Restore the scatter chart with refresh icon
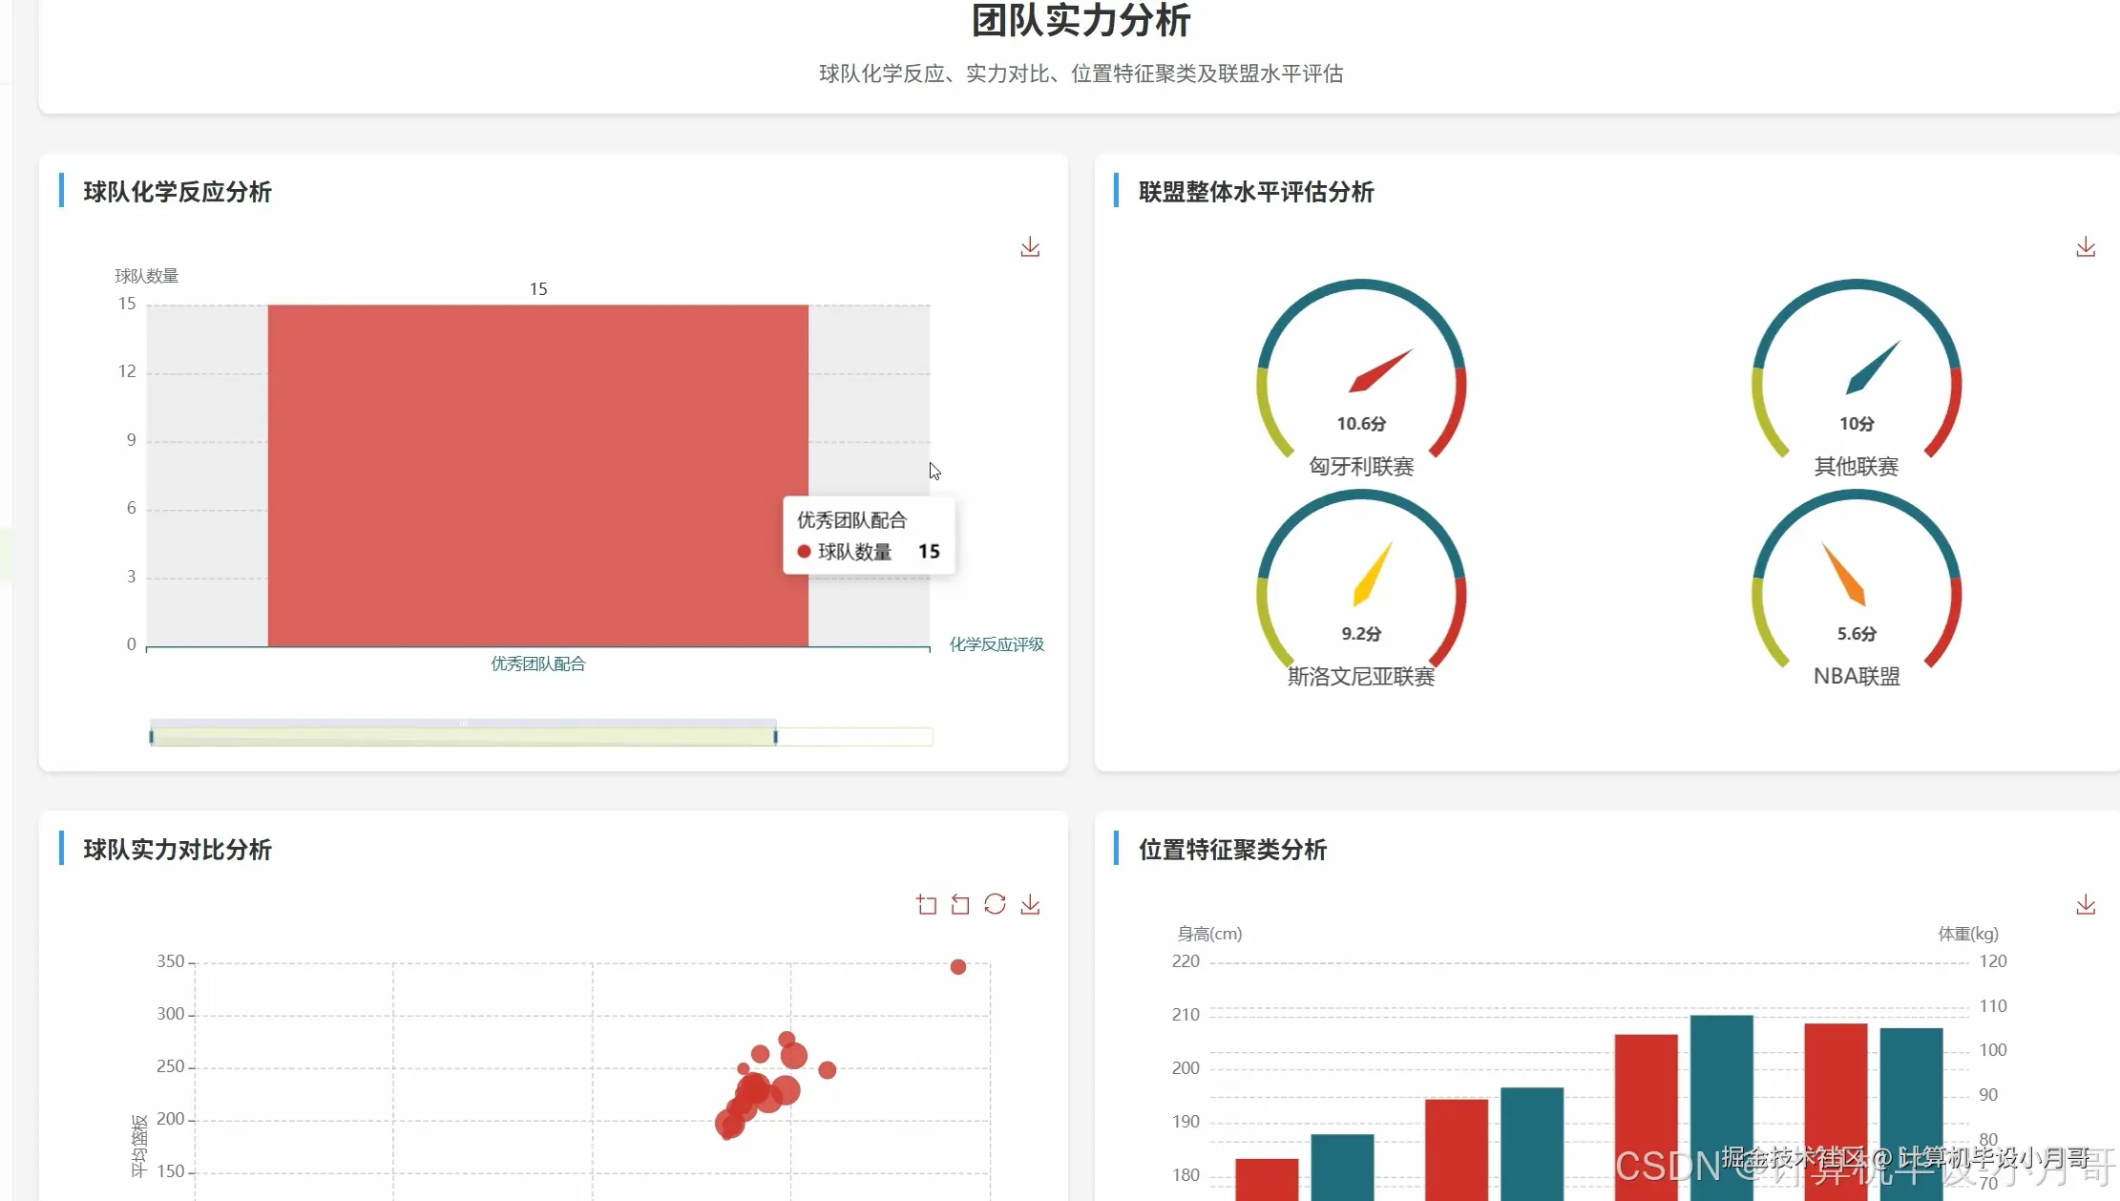 tap(995, 904)
